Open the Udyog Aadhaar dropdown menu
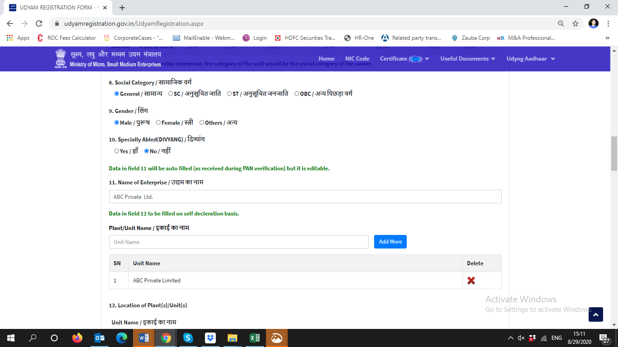 click(x=530, y=59)
